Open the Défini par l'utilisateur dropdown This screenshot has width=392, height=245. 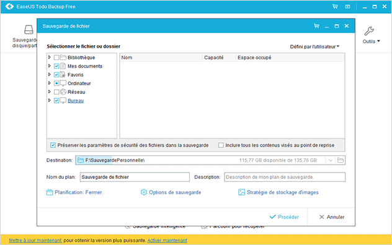point(314,46)
